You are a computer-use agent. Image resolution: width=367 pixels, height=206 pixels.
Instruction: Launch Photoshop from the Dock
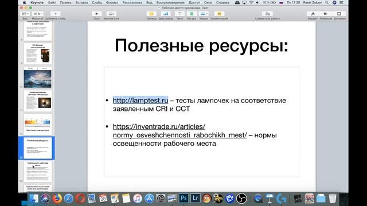[x=183, y=199]
